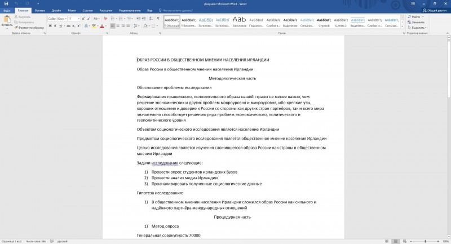Increase paragraph indent
The height and width of the screenshot is (244, 451).
(x=144, y=19)
